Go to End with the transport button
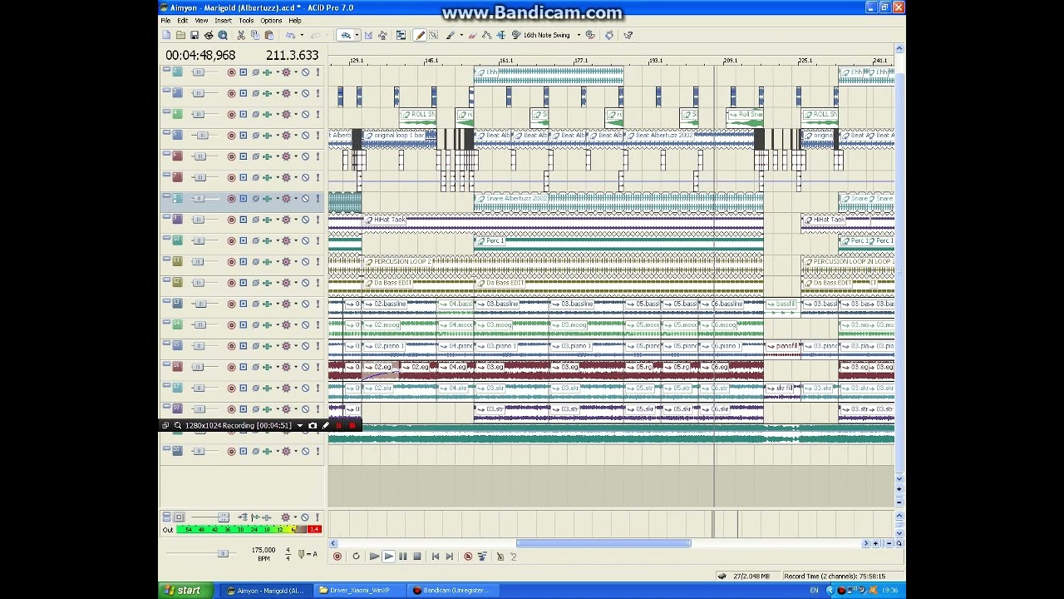The height and width of the screenshot is (599, 1064). point(449,557)
